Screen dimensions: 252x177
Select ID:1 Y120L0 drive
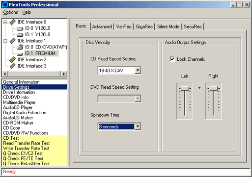tap(38, 34)
